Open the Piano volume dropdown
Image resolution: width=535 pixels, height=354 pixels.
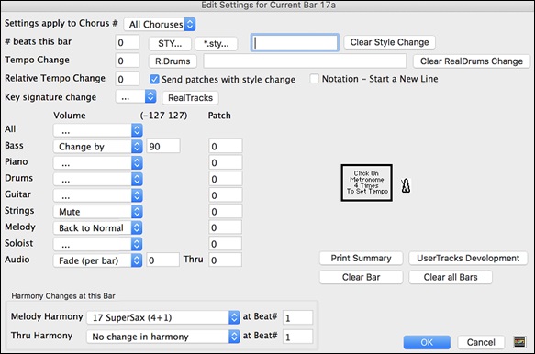pos(98,163)
